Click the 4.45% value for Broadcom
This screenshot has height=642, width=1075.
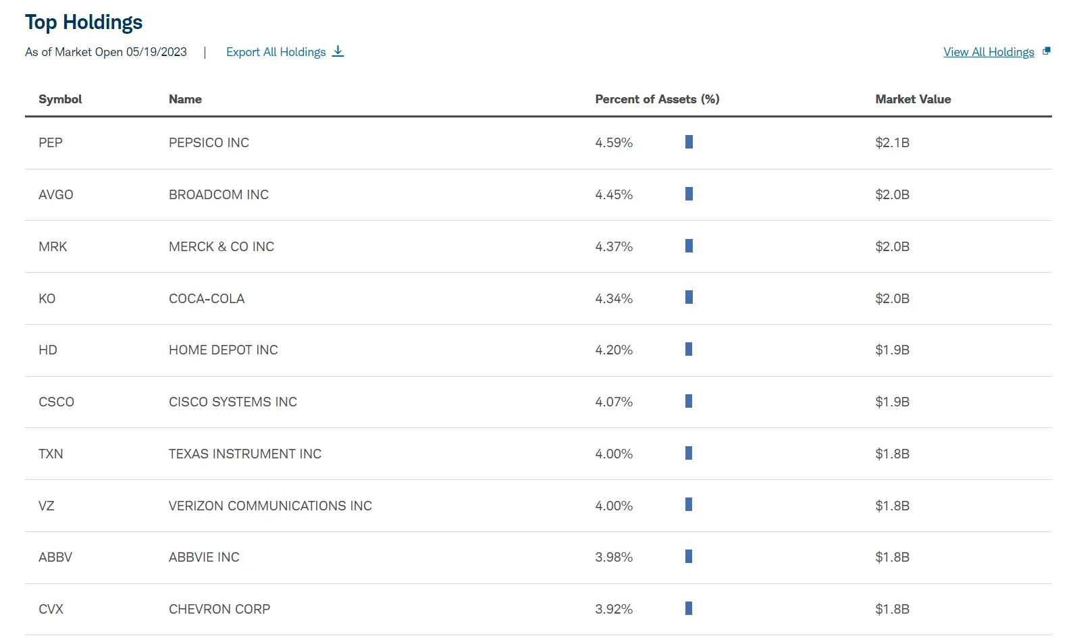click(614, 194)
